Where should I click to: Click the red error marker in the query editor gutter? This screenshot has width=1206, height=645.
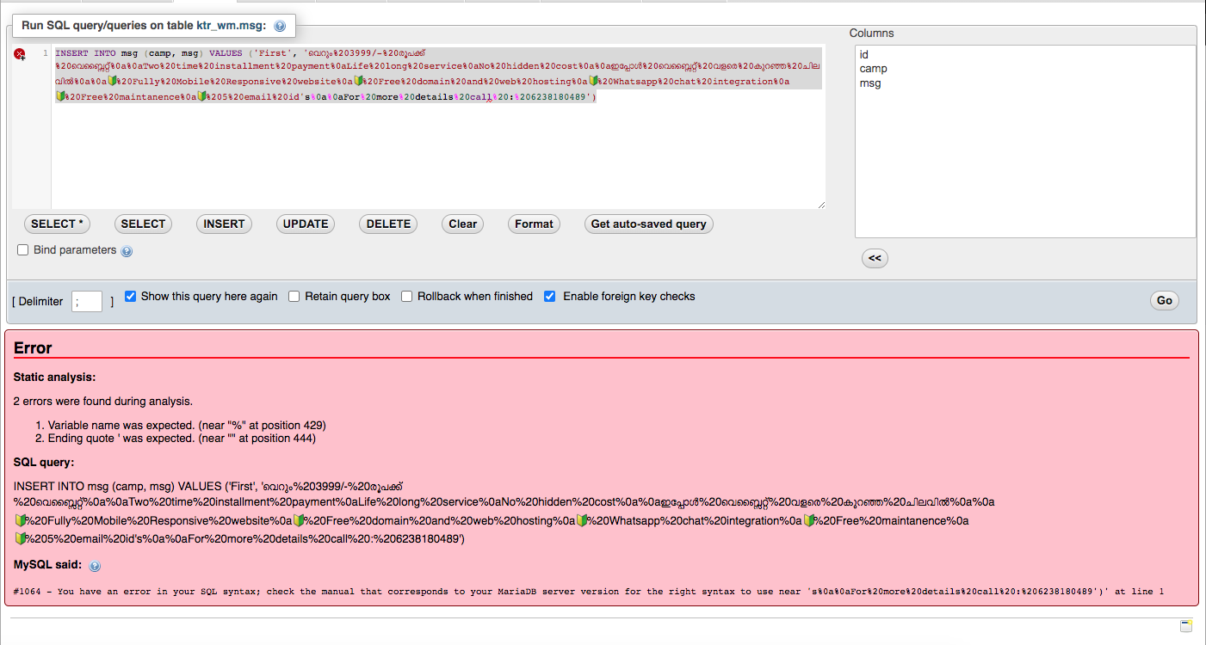tap(20, 53)
